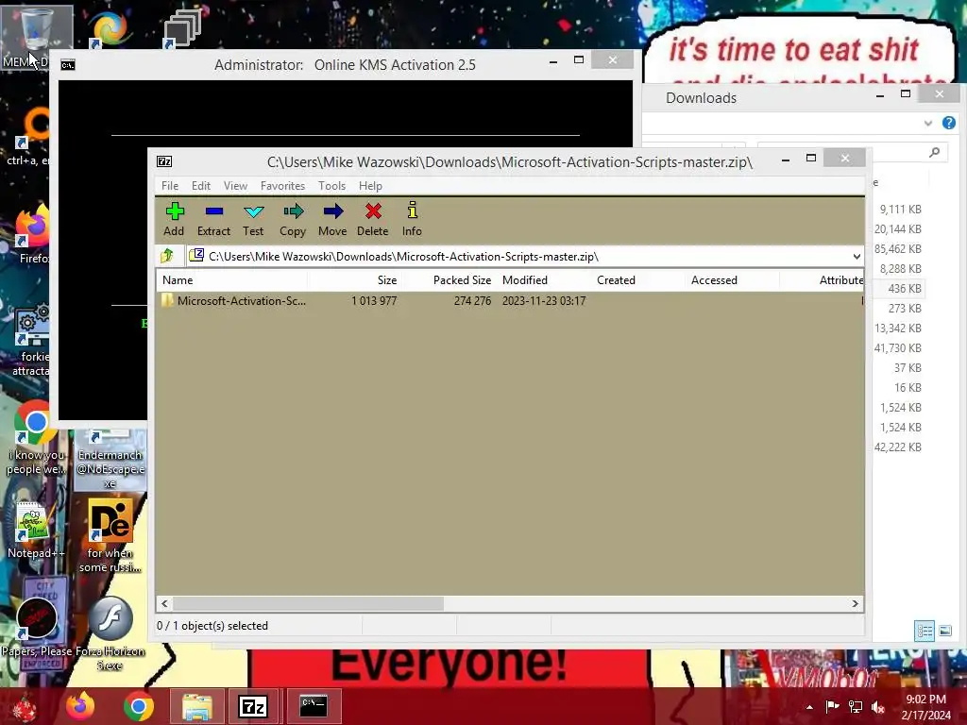The height and width of the screenshot is (725, 967).
Task: Click the command prompt icon in KMS window
Action: pyautogui.click(x=68, y=65)
